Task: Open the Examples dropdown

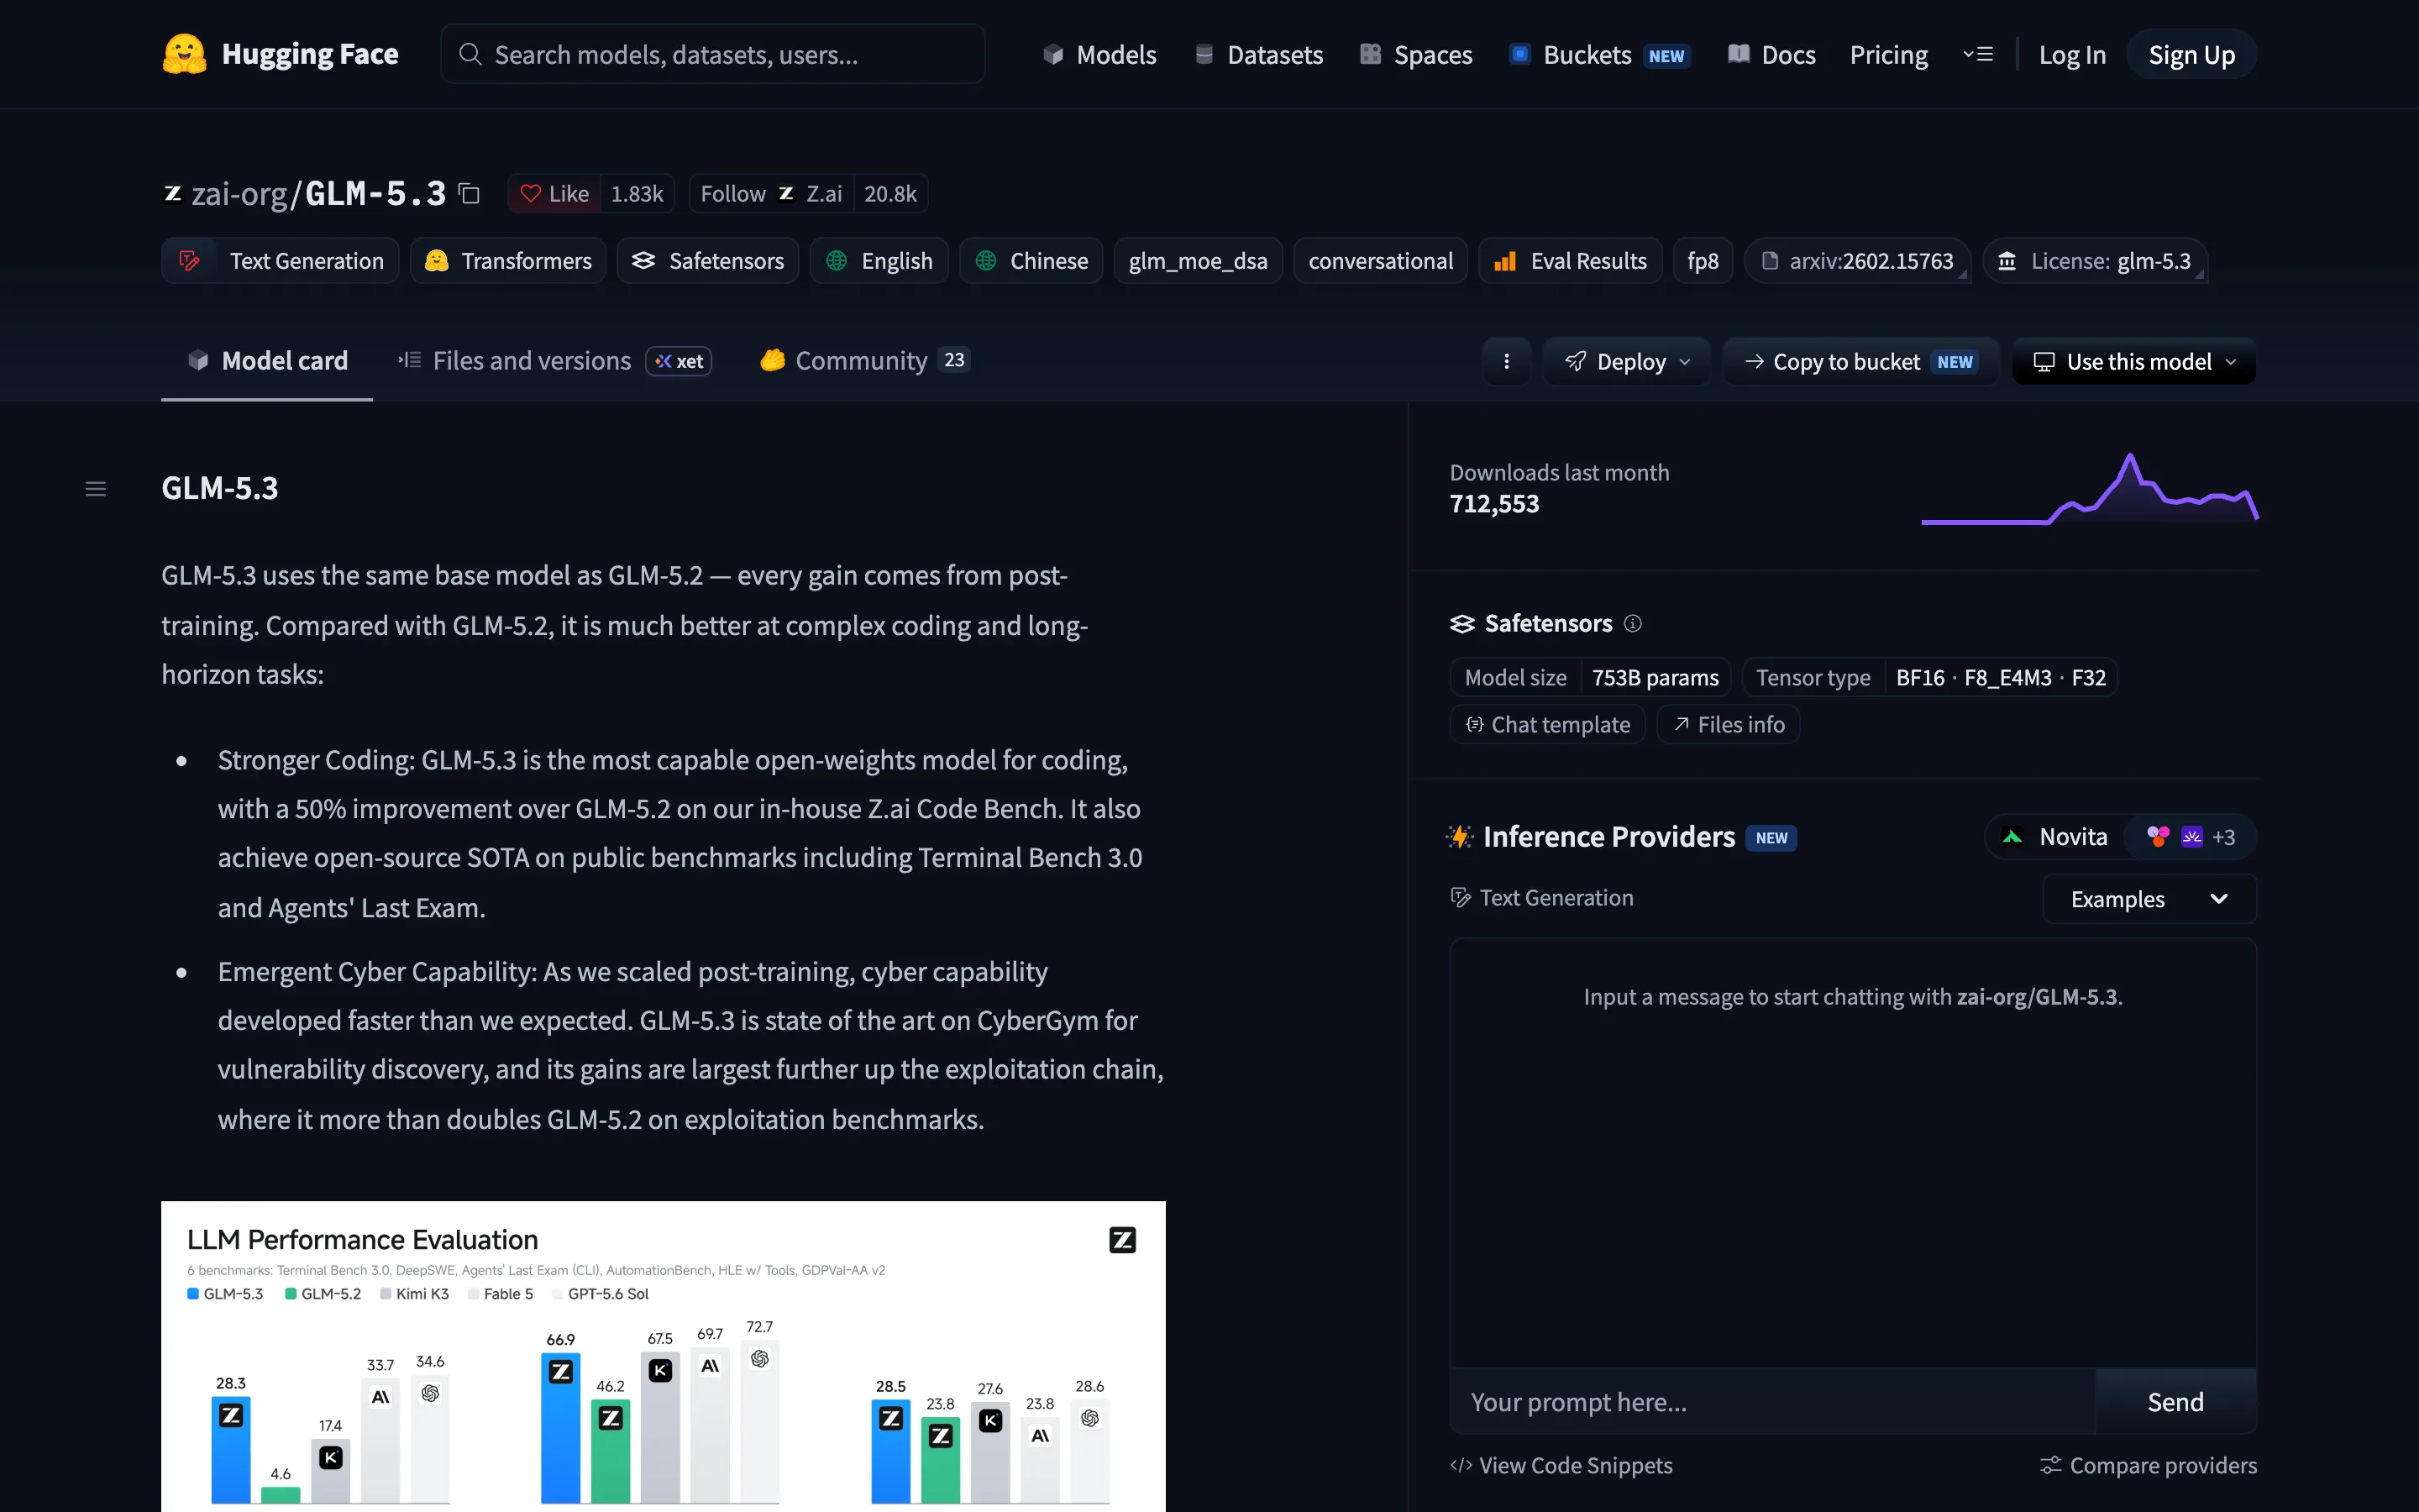Action: 2149,899
